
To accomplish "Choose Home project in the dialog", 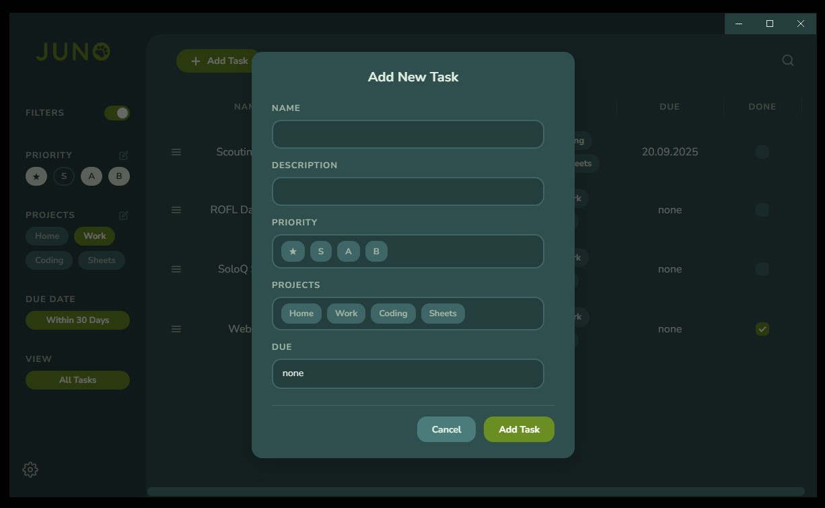I will [301, 314].
